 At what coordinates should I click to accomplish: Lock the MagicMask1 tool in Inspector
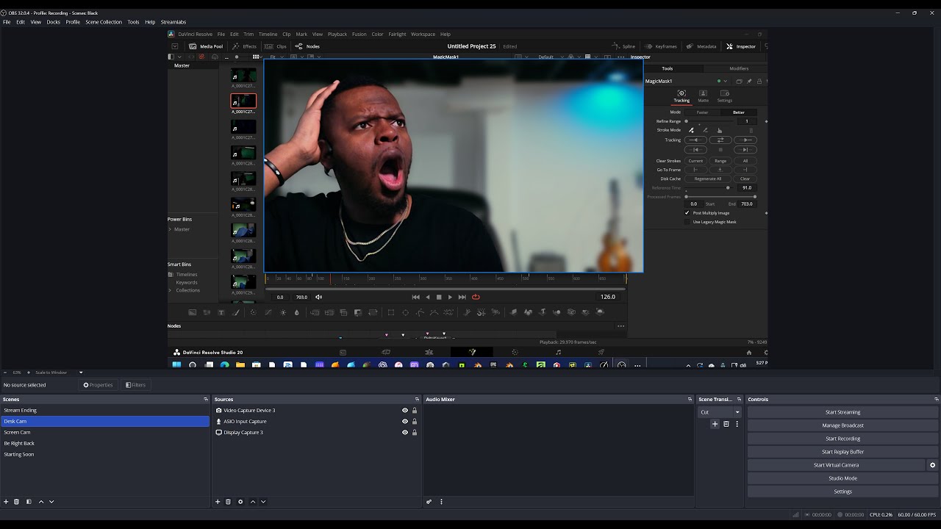(x=759, y=81)
